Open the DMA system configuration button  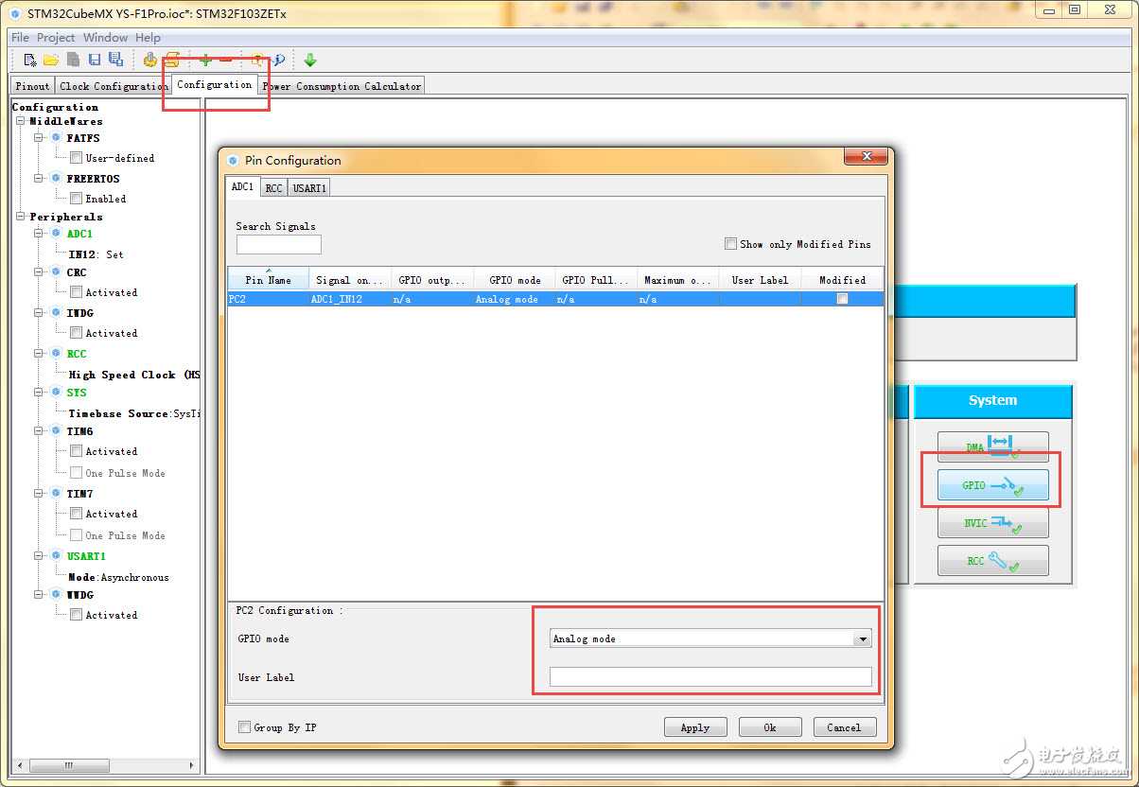(x=992, y=446)
